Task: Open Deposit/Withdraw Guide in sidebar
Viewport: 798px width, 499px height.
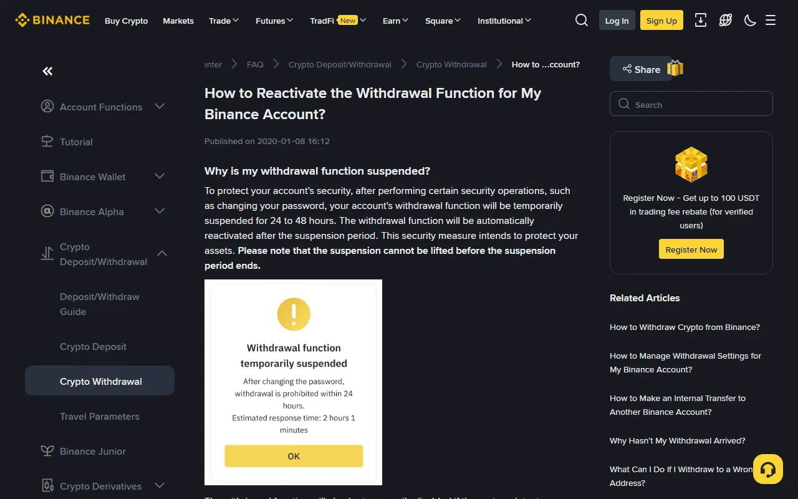Action: (100, 304)
